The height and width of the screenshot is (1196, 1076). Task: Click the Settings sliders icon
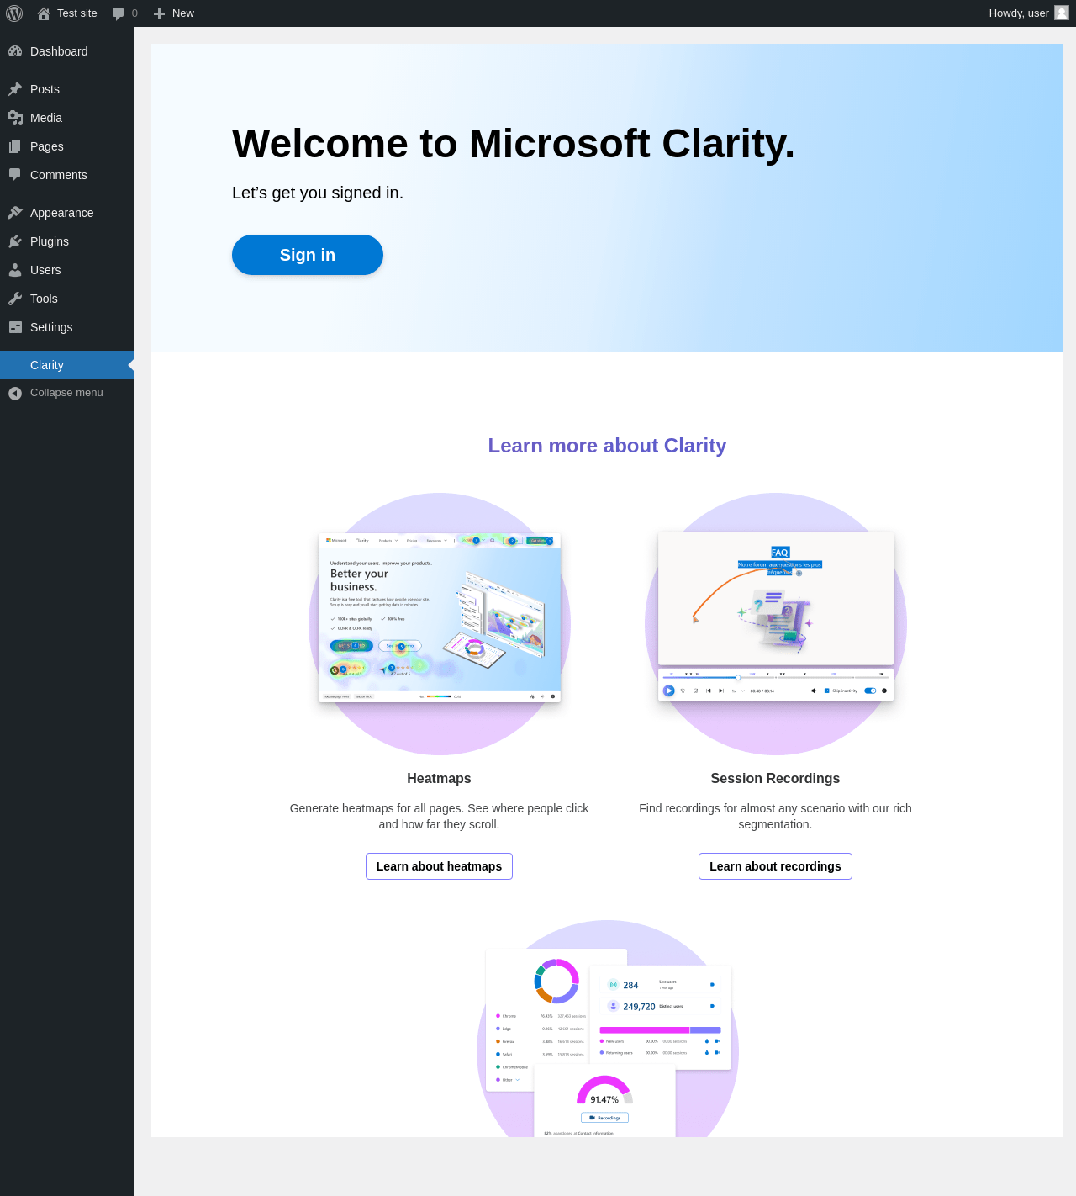pyautogui.click(x=15, y=327)
